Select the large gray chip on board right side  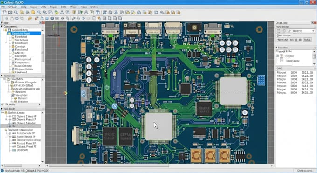click(233, 91)
